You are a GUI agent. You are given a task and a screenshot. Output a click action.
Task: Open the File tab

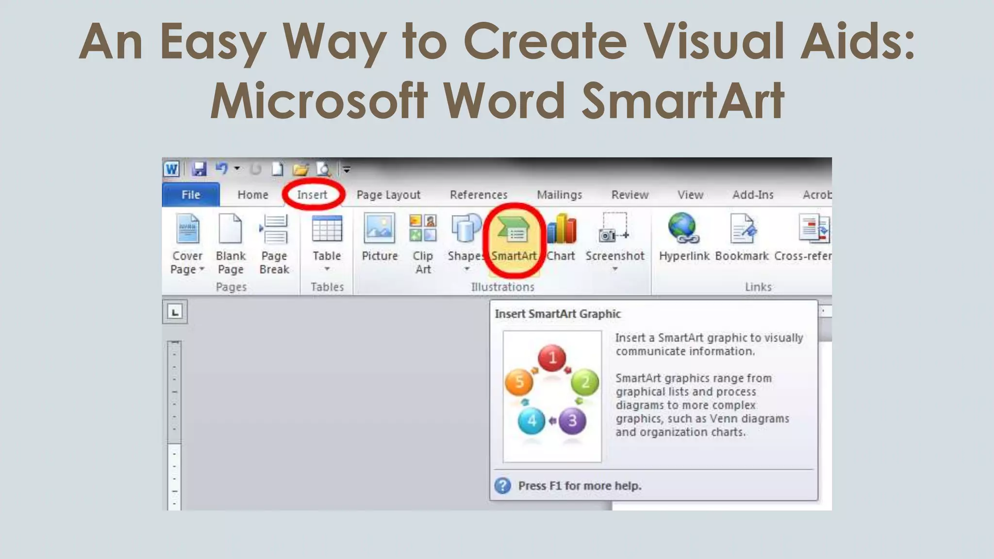[x=191, y=195]
